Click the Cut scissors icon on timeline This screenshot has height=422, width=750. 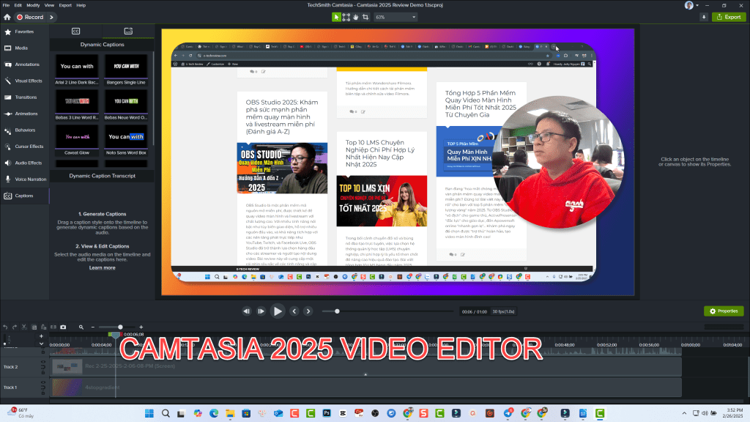coord(23,327)
